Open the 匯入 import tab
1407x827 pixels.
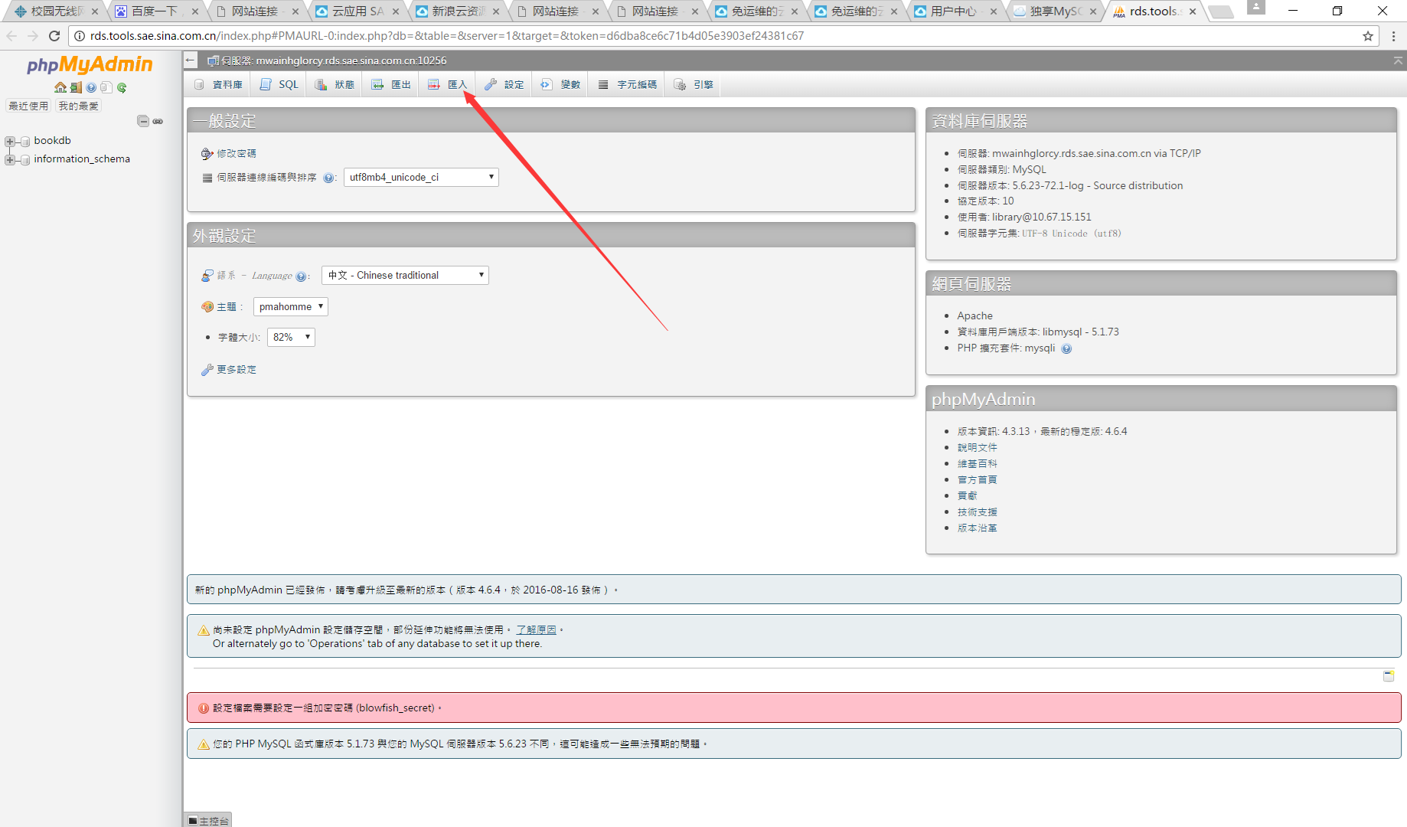pos(447,85)
